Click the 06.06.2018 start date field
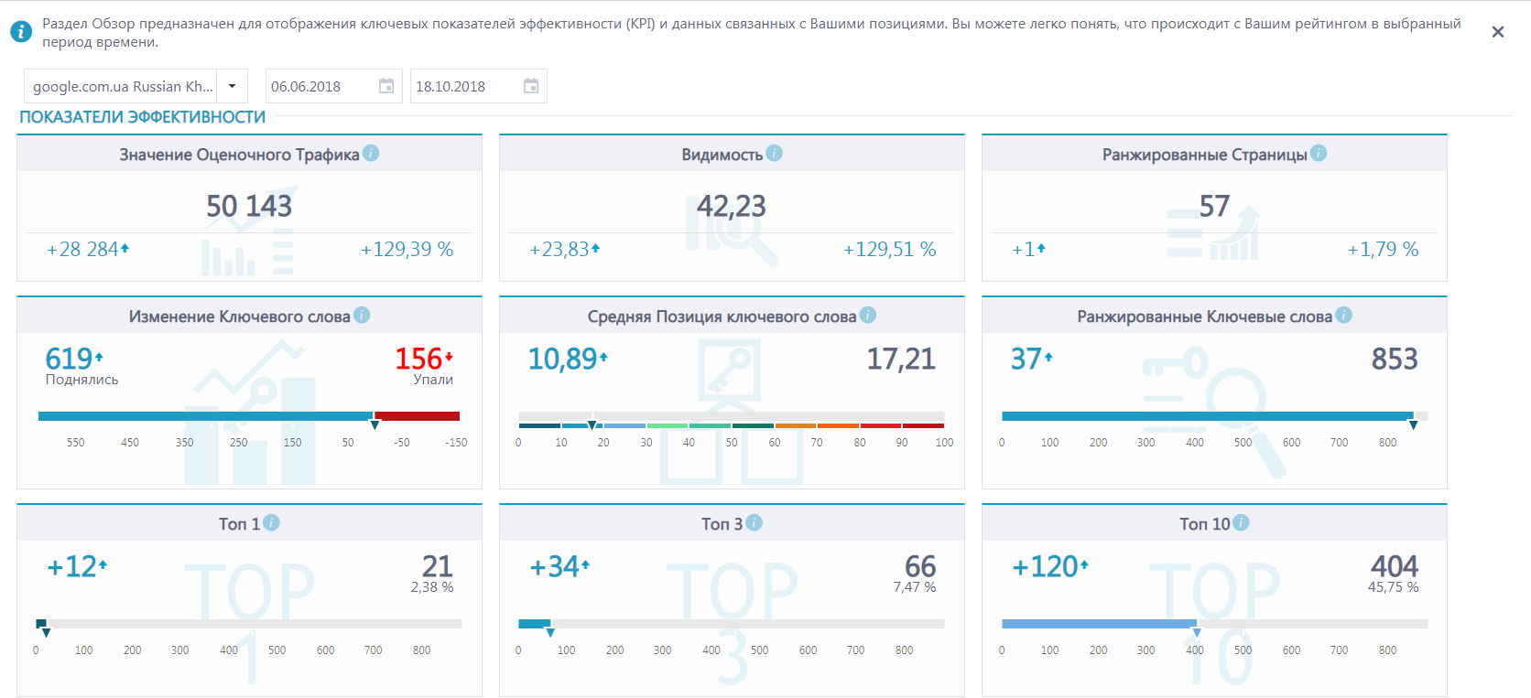The height and width of the screenshot is (698, 1531). click(333, 86)
